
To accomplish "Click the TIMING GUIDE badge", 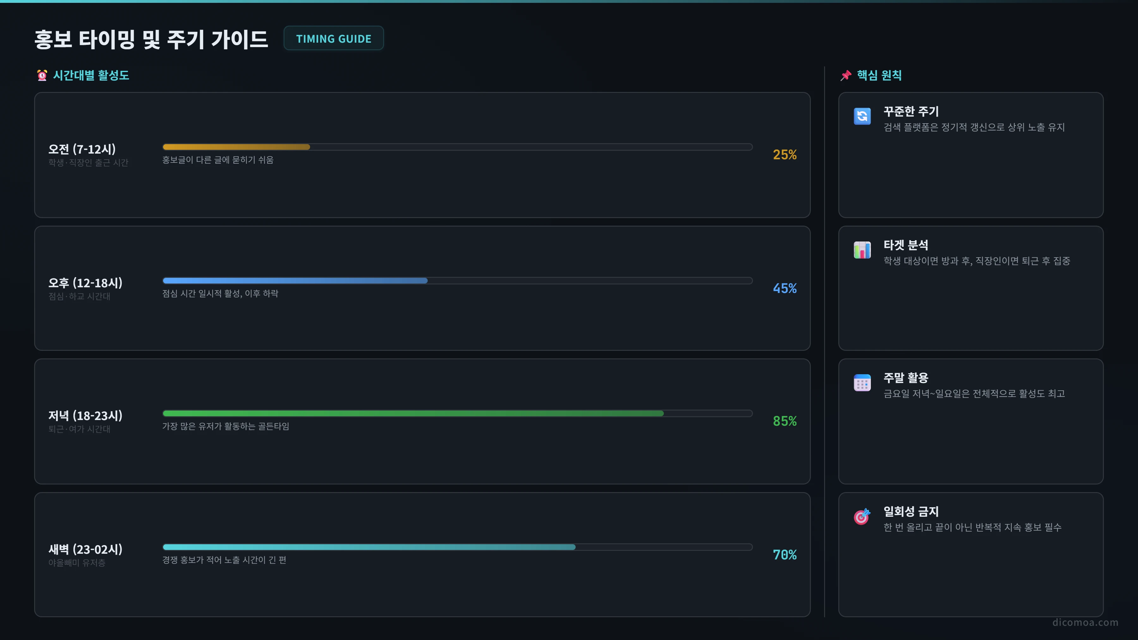I will [333, 39].
